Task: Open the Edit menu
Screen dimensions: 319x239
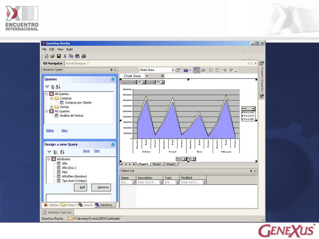Action: pyautogui.click(x=52, y=49)
